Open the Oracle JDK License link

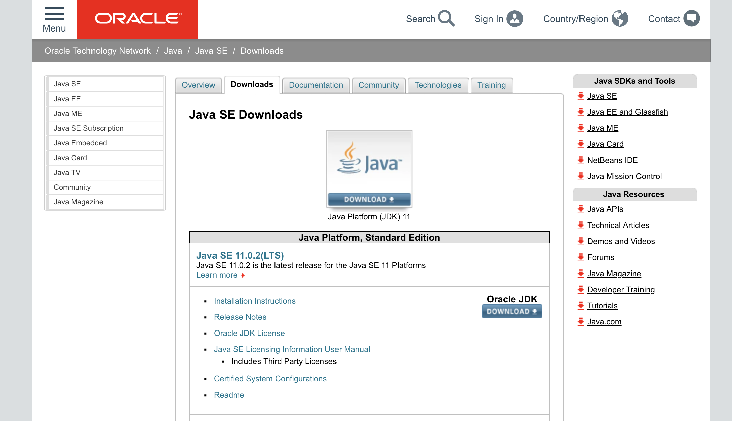point(249,334)
